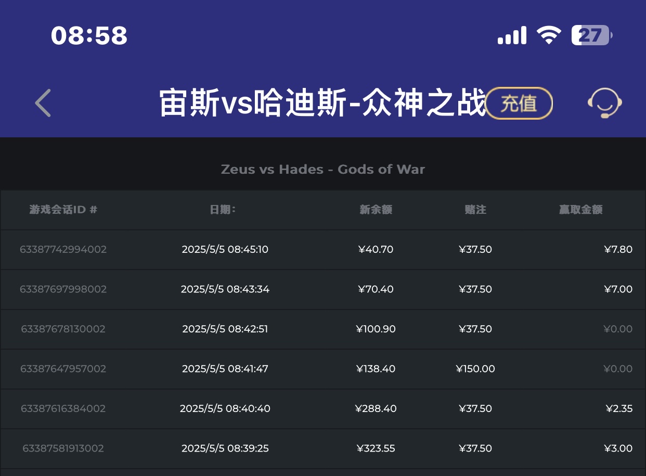This screenshot has width=646, height=476.
Task: Open session ID 63387697998002
Action: [x=63, y=289]
